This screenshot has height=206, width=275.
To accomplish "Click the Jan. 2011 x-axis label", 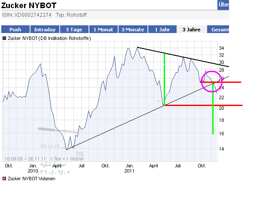I will (x=129, y=168).
